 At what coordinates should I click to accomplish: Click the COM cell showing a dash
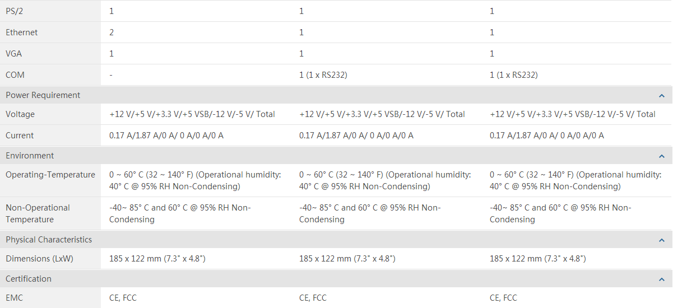[x=111, y=75]
